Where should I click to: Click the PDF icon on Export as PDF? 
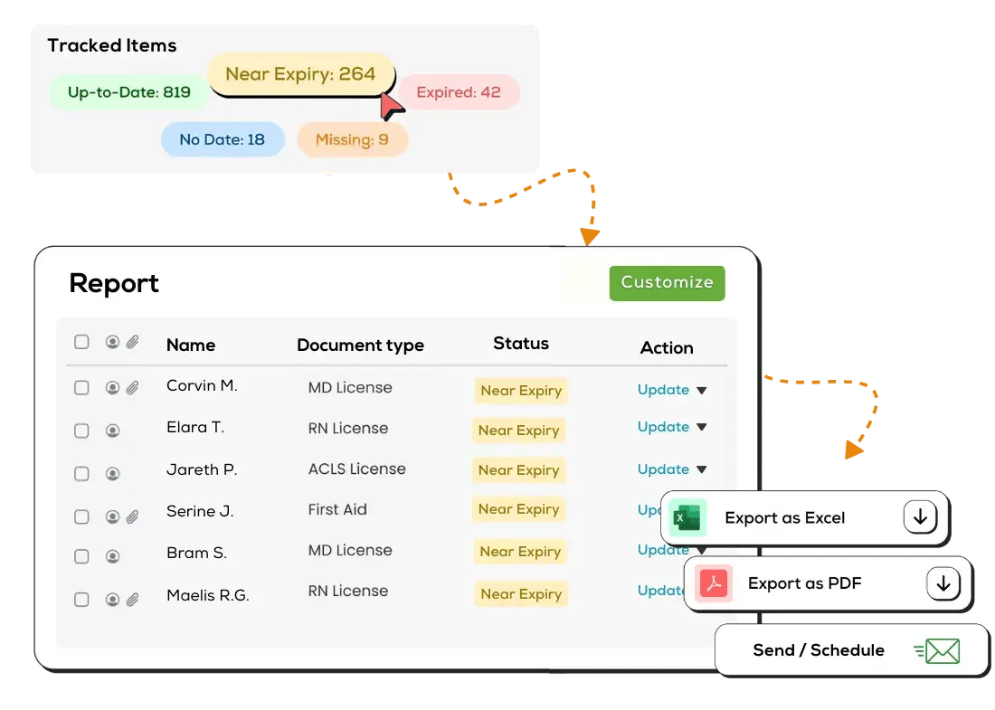[x=714, y=583]
